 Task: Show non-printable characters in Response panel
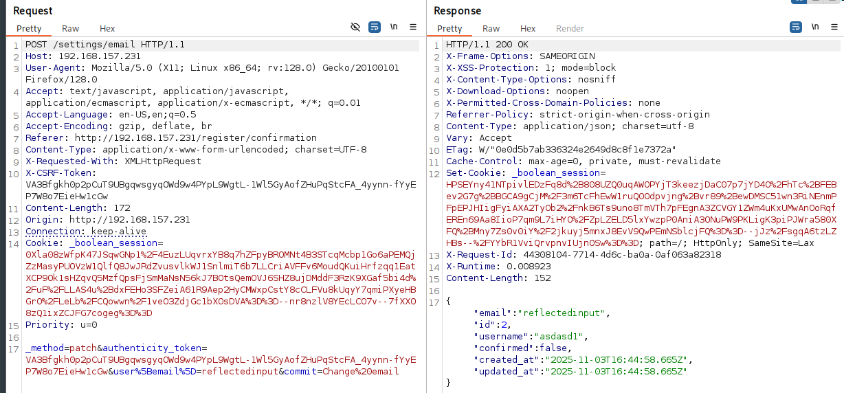click(x=815, y=27)
